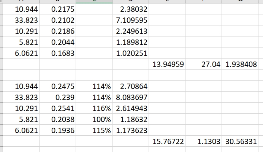Select the cell with 1.189812

[x=131, y=42]
